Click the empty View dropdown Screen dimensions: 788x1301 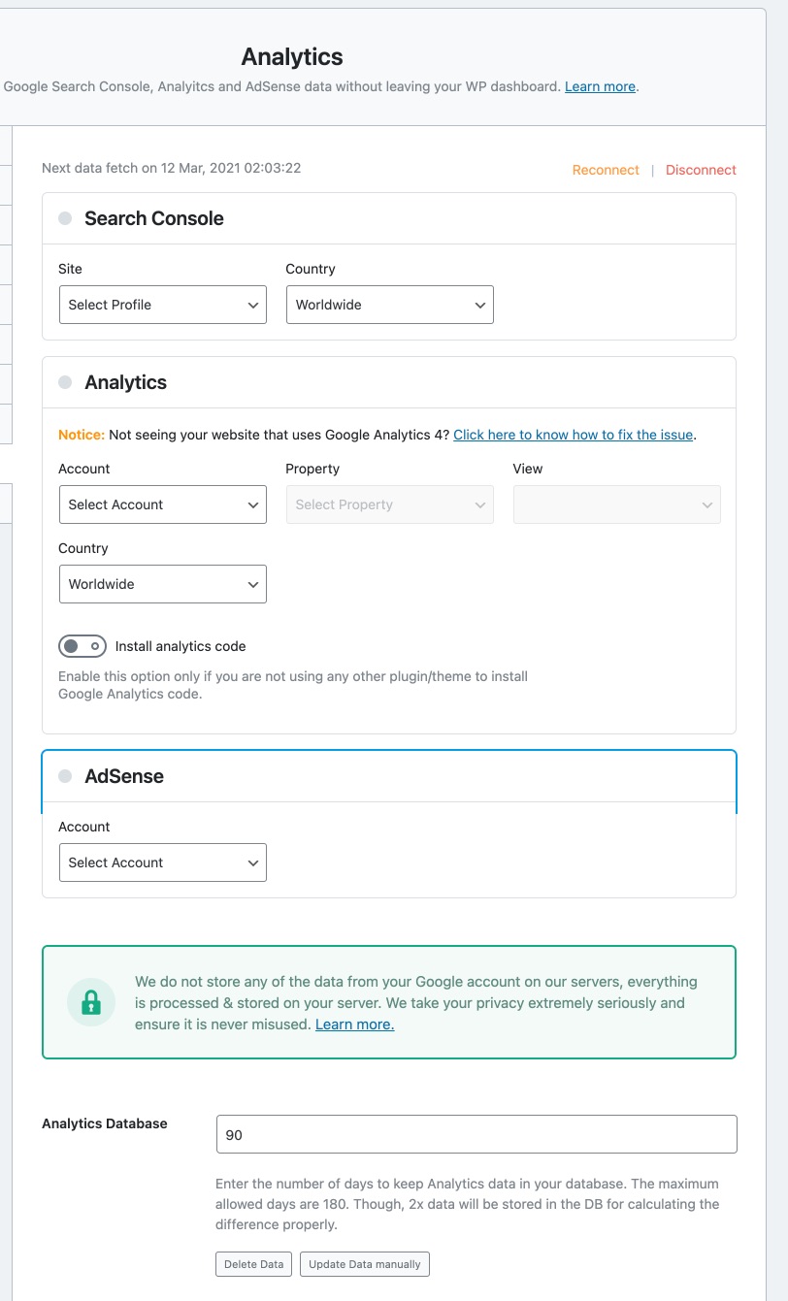pyautogui.click(x=616, y=504)
